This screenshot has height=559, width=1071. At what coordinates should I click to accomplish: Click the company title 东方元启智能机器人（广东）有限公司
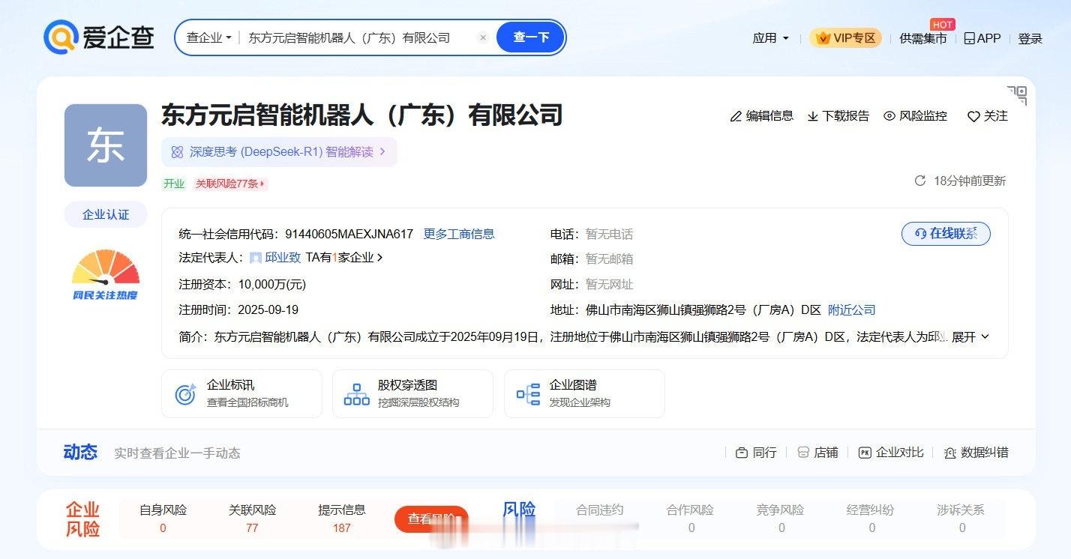click(x=362, y=115)
